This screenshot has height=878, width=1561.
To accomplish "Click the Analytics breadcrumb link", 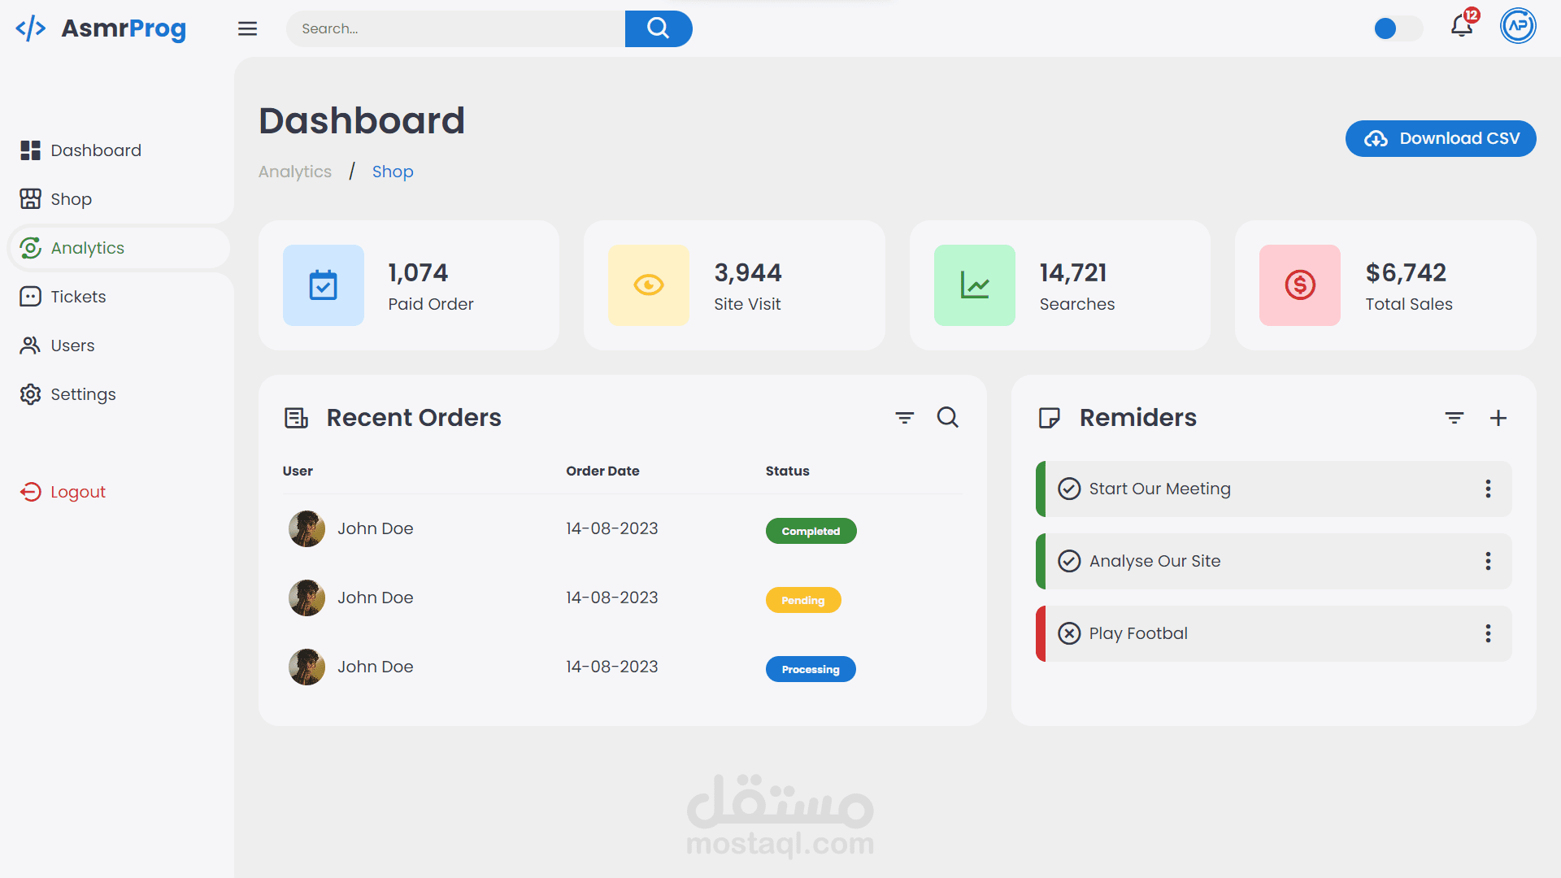I will point(295,172).
